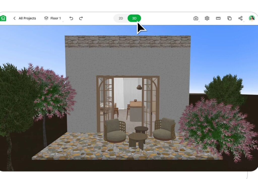Go back to All Projects
Viewport: 258px width, 179px height.
click(x=26, y=18)
